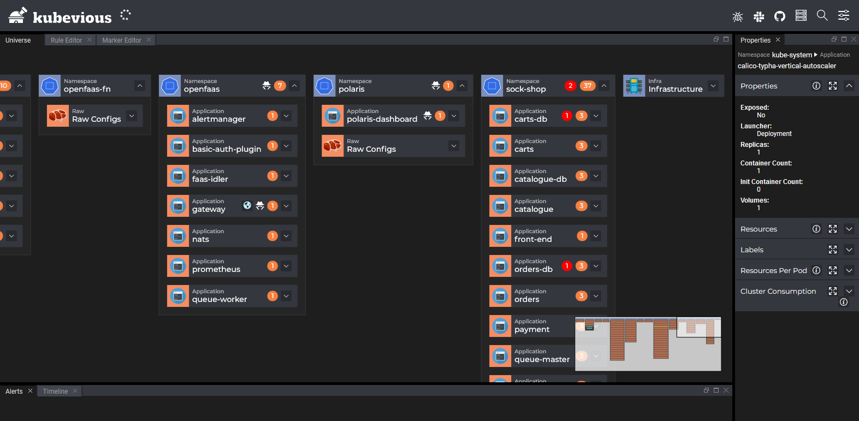Collapse the openfaas-fn namespace
Viewport: 859px width, 421px height.
tap(140, 86)
